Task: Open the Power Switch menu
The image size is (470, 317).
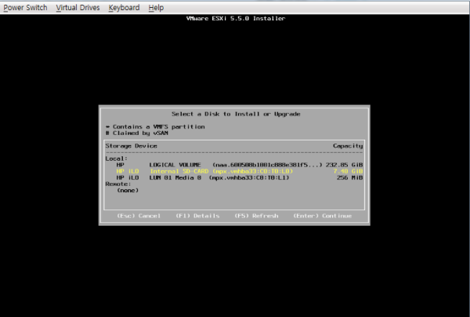Action: pos(25,8)
